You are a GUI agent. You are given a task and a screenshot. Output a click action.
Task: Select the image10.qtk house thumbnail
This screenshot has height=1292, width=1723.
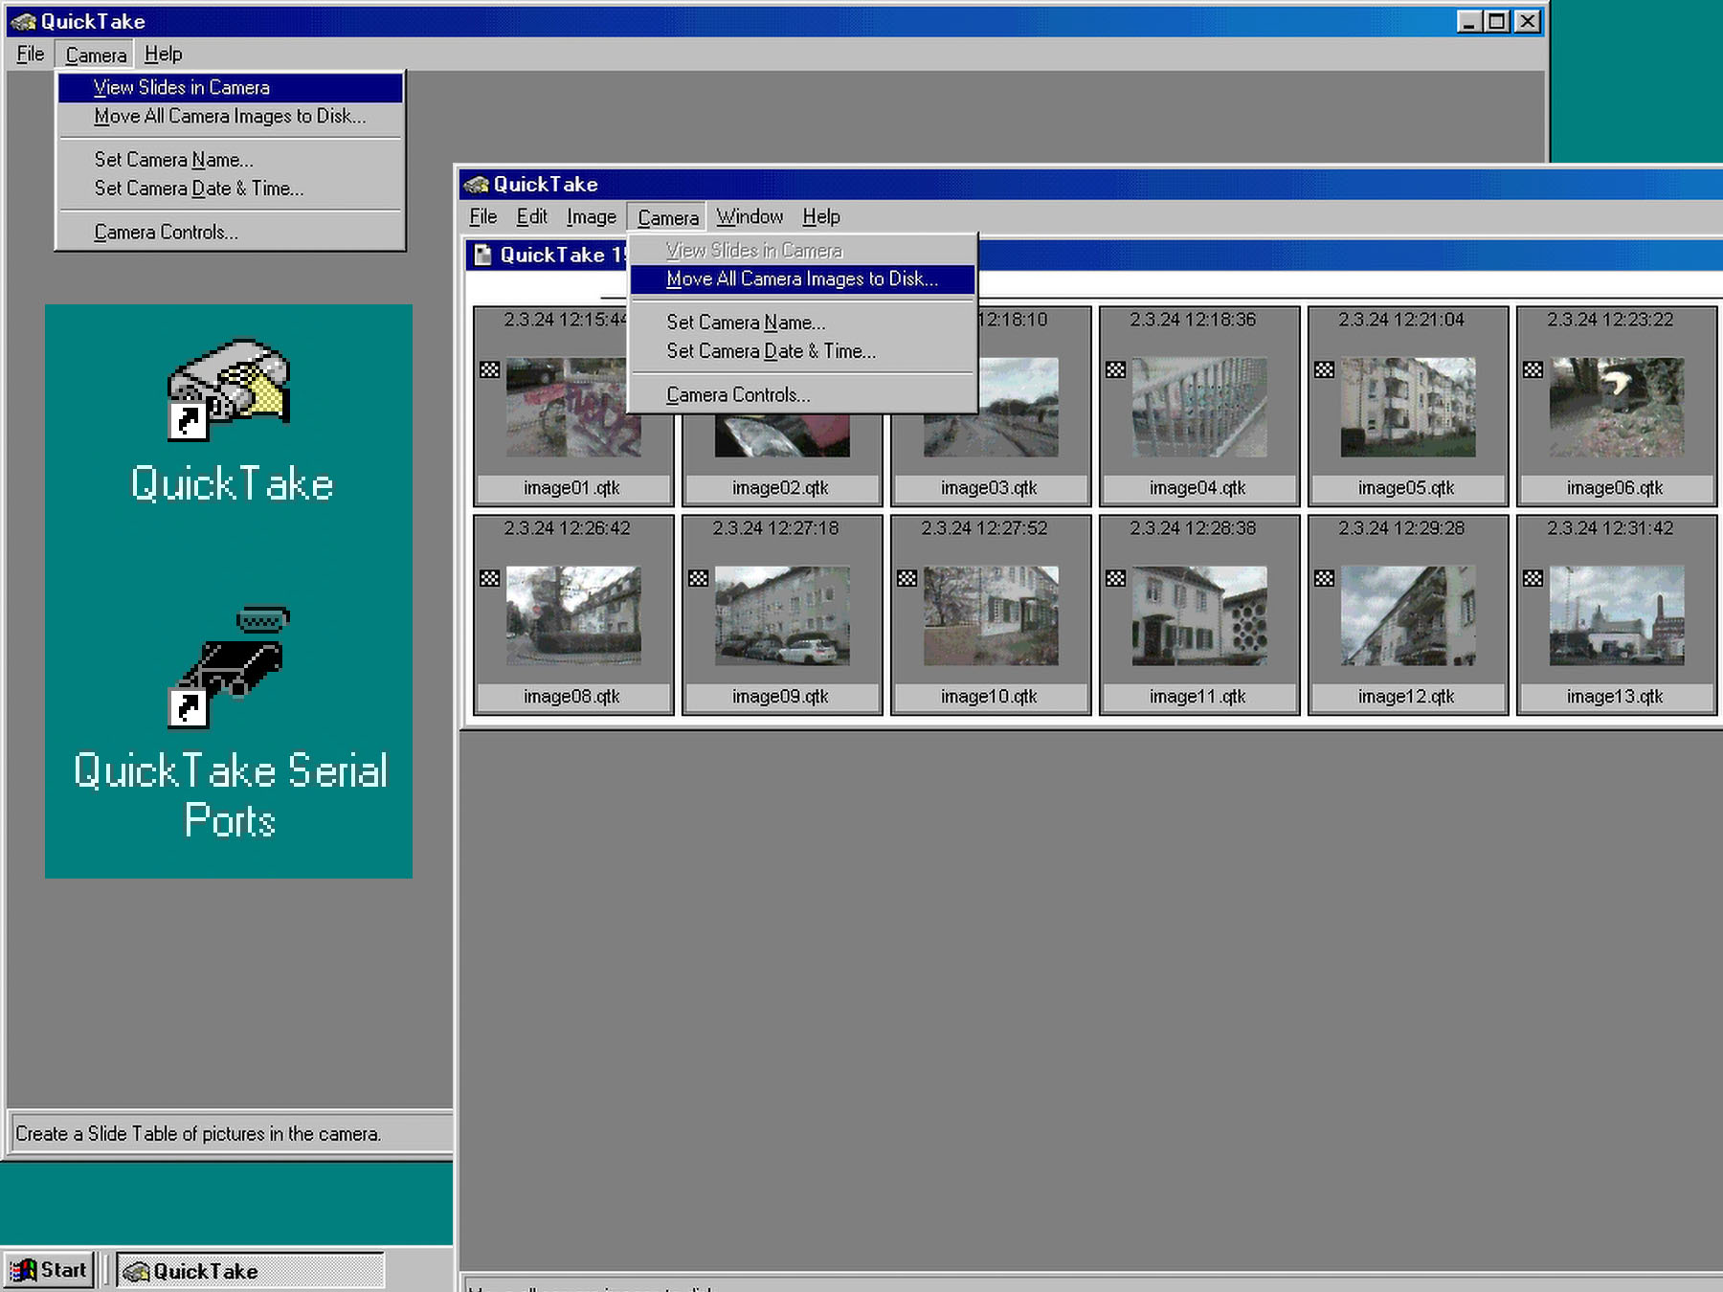click(991, 616)
